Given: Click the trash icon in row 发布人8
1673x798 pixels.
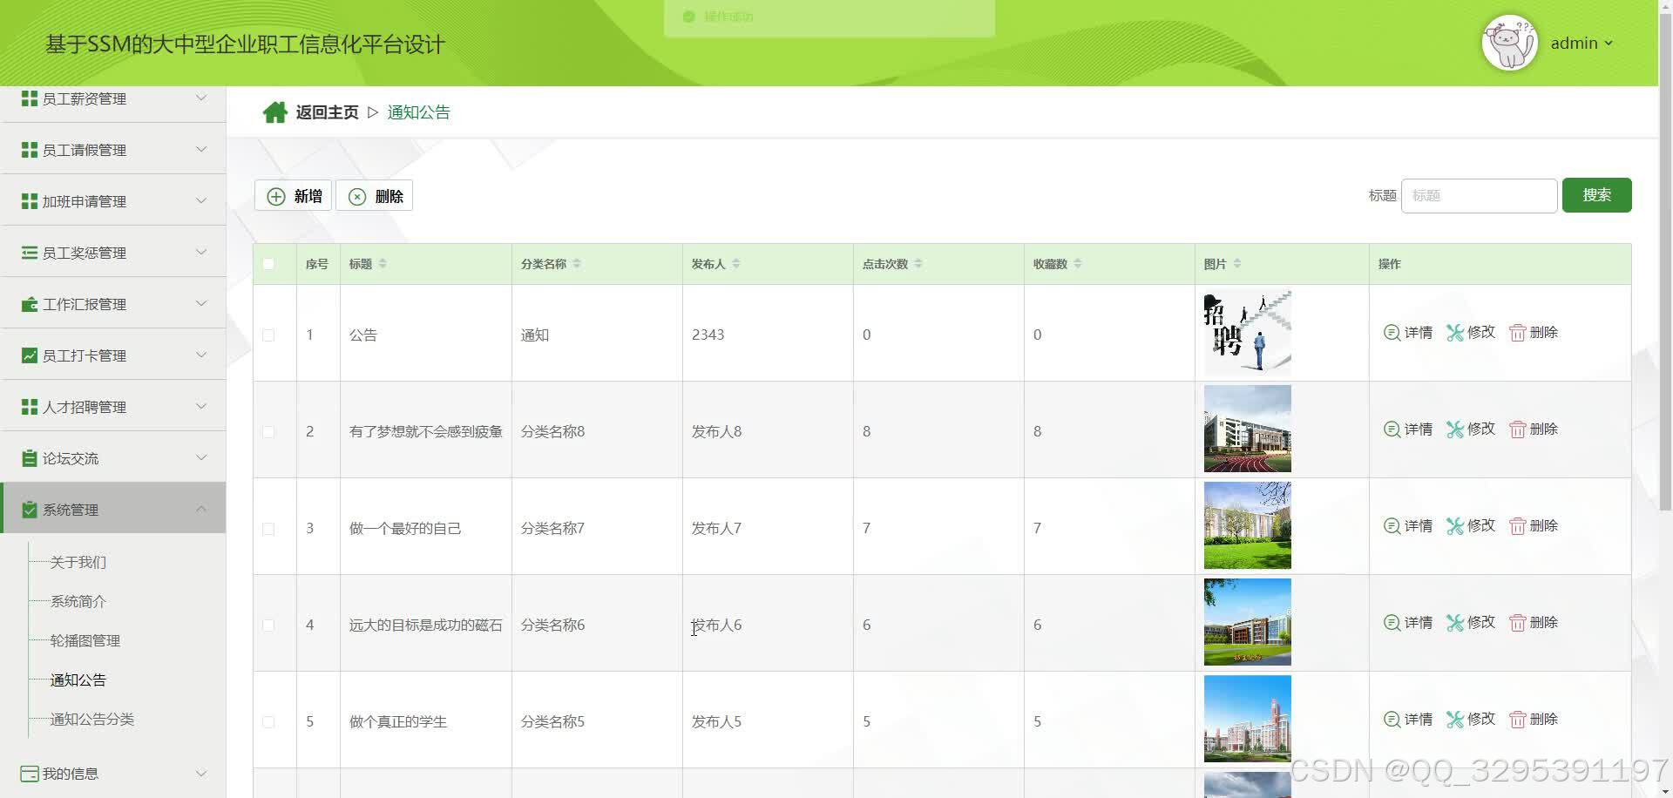Looking at the screenshot, I should tap(1518, 429).
